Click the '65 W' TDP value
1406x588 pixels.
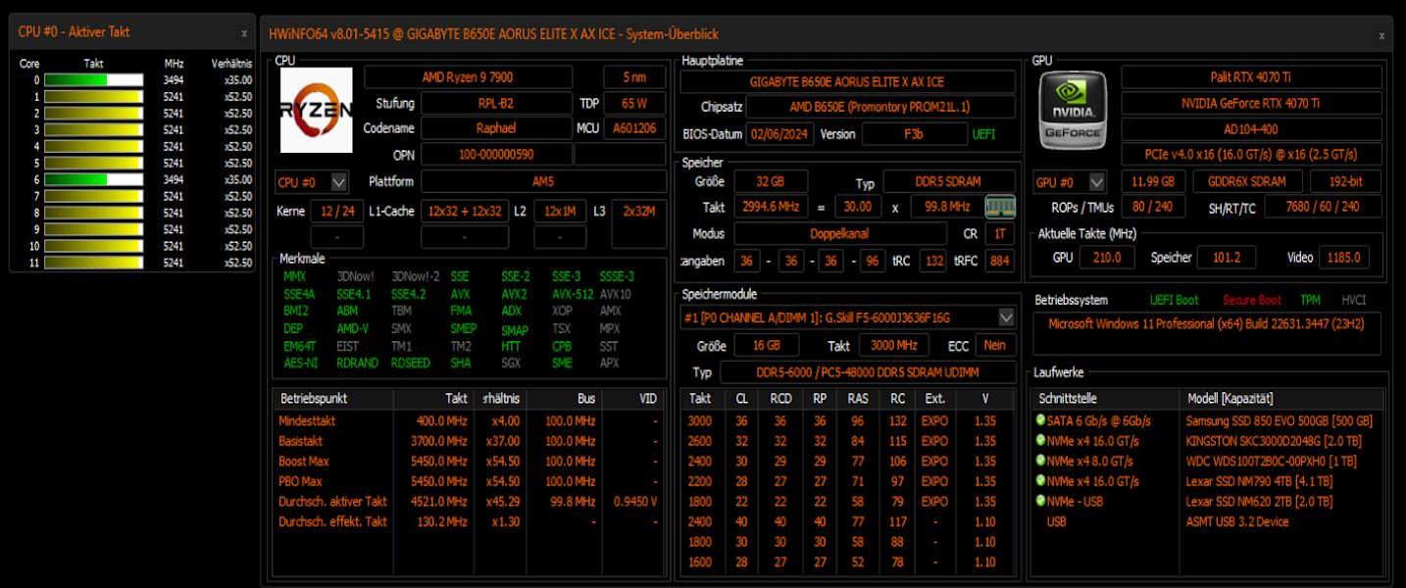point(634,103)
